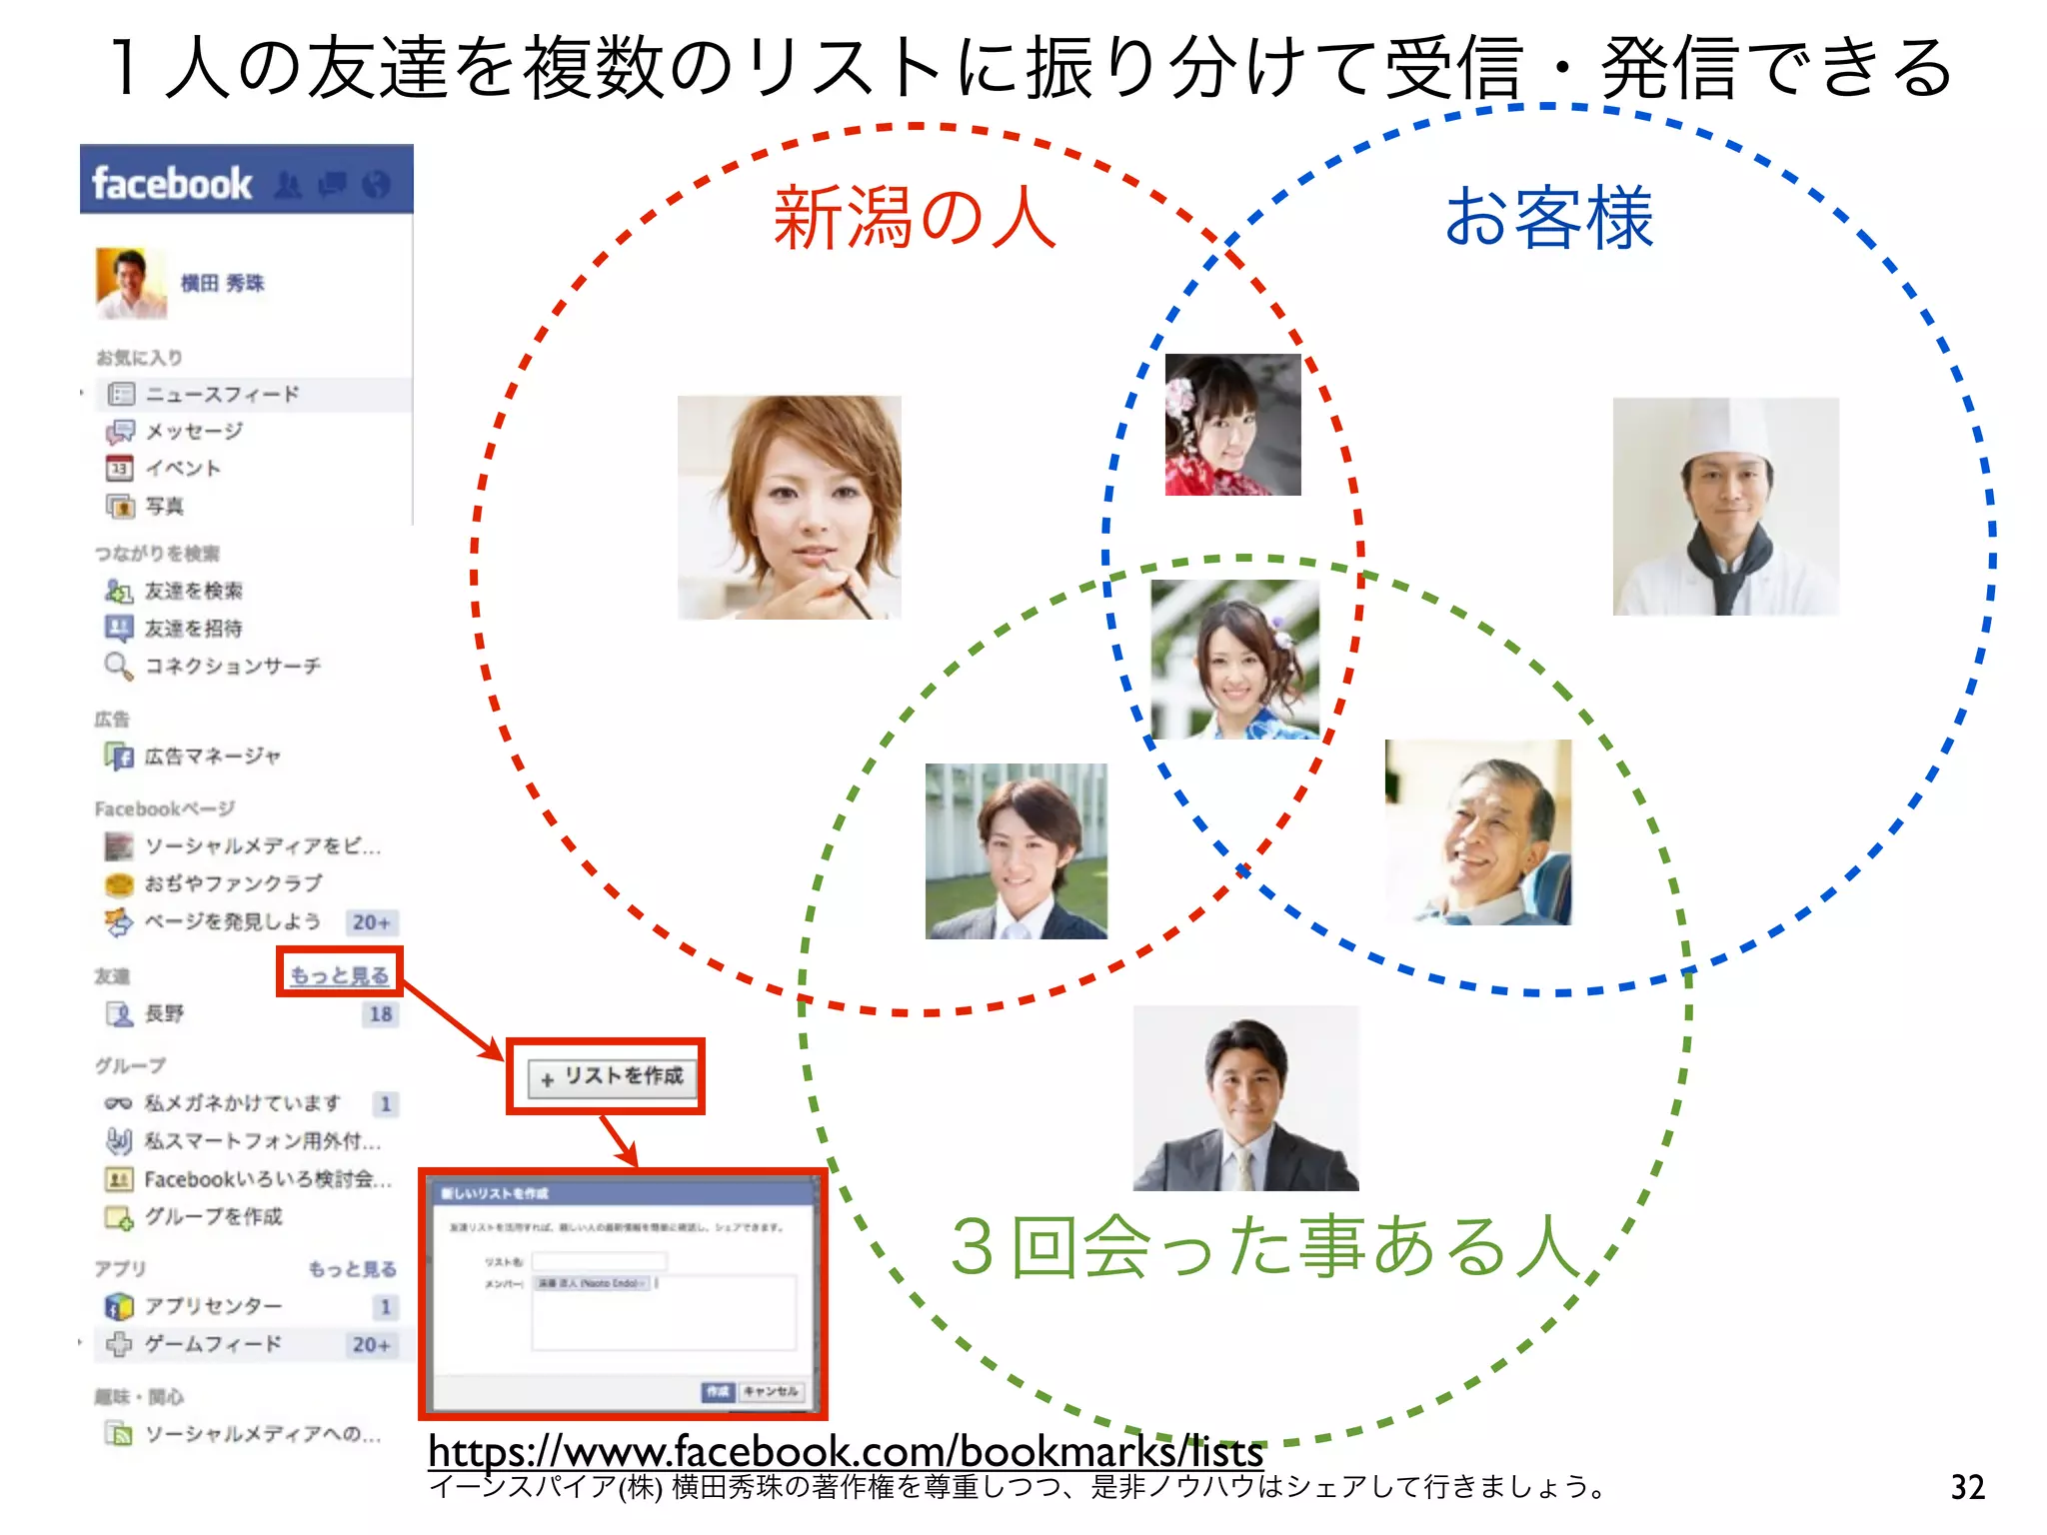Viewport: 2047px width, 1535px height.
Task: Click the リストを作成 button
Action: point(612,1077)
